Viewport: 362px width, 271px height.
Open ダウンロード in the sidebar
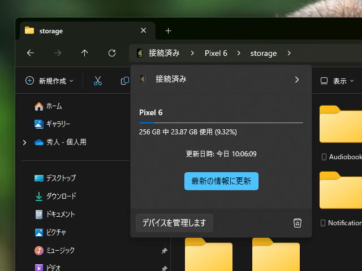point(55,196)
